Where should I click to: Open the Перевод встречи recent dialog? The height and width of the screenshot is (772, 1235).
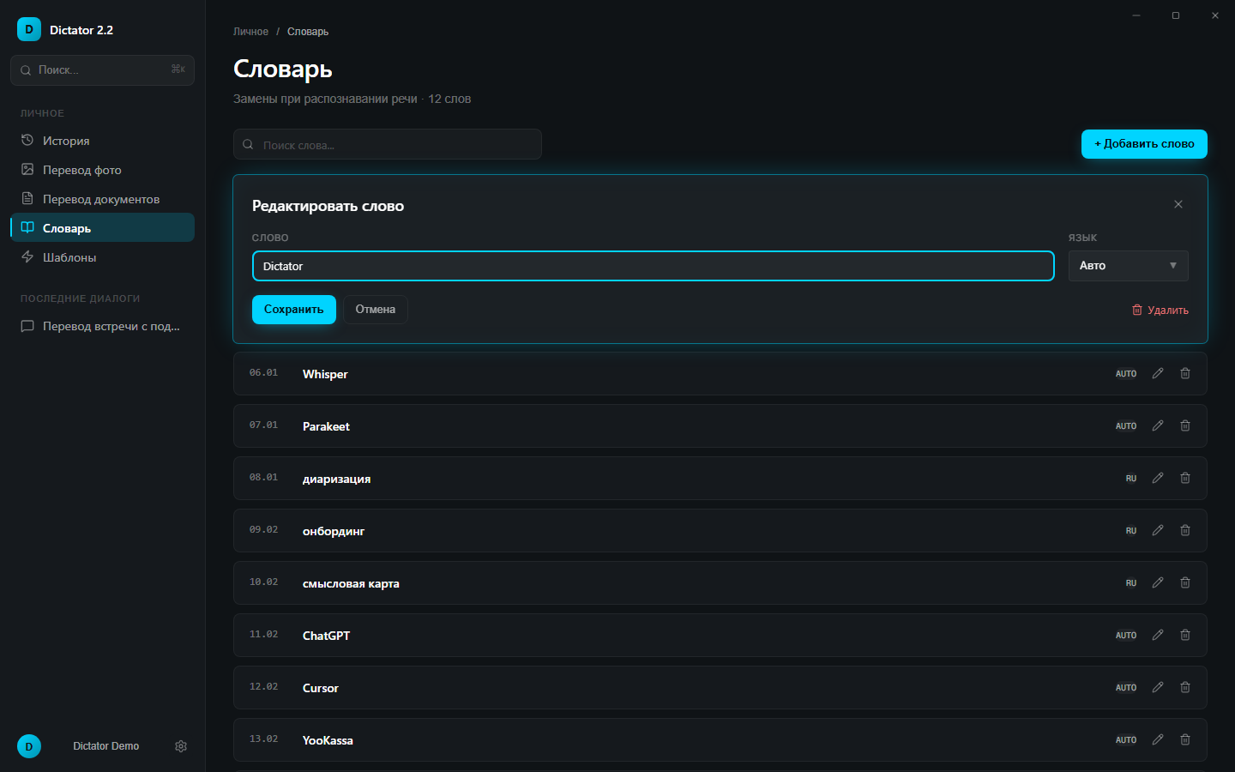click(x=102, y=326)
